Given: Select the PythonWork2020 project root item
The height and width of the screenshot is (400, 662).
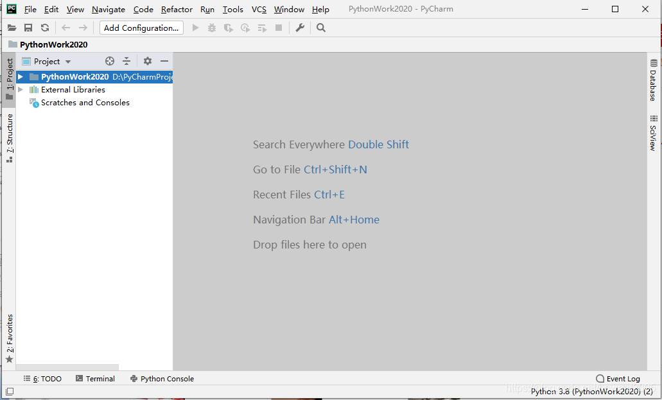Looking at the screenshot, I should pyautogui.click(x=94, y=77).
